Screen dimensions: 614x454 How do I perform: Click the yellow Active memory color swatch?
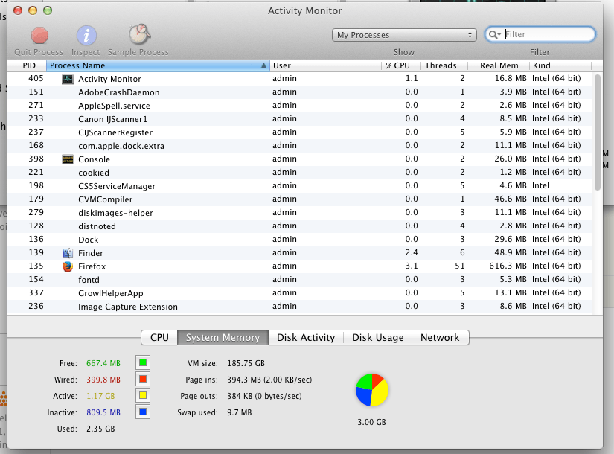click(143, 396)
